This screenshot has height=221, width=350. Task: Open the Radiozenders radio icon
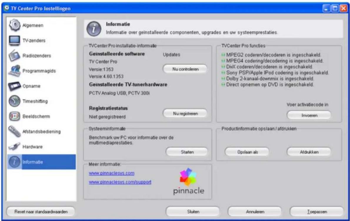pos(14,56)
